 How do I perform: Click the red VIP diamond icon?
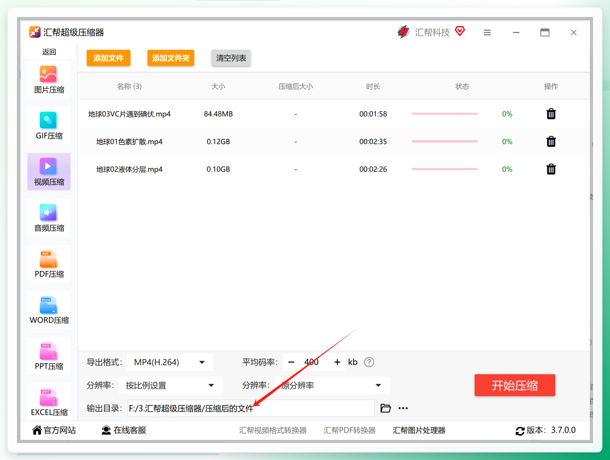[x=460, y=31]
